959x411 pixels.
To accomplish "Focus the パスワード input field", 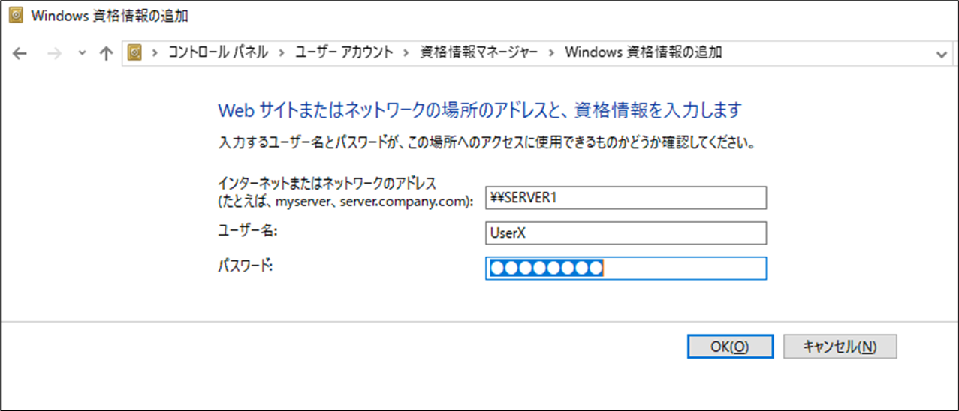I will click(x=626, y=268).
